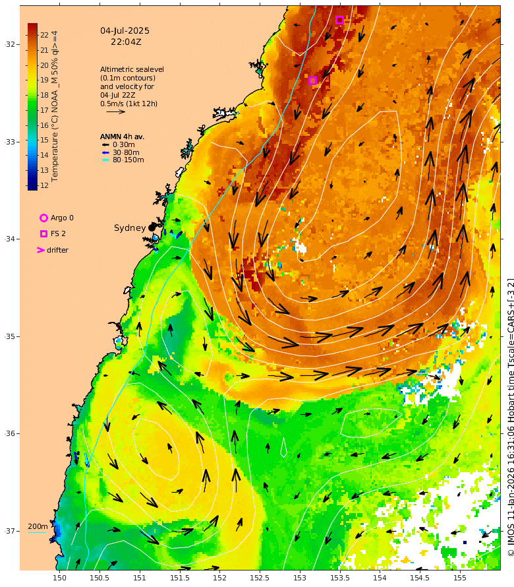Image resolution: width=514 pixels, height=587 pixels.
Task: Click the "30-80m" depth range label
Action: [126, 152]
